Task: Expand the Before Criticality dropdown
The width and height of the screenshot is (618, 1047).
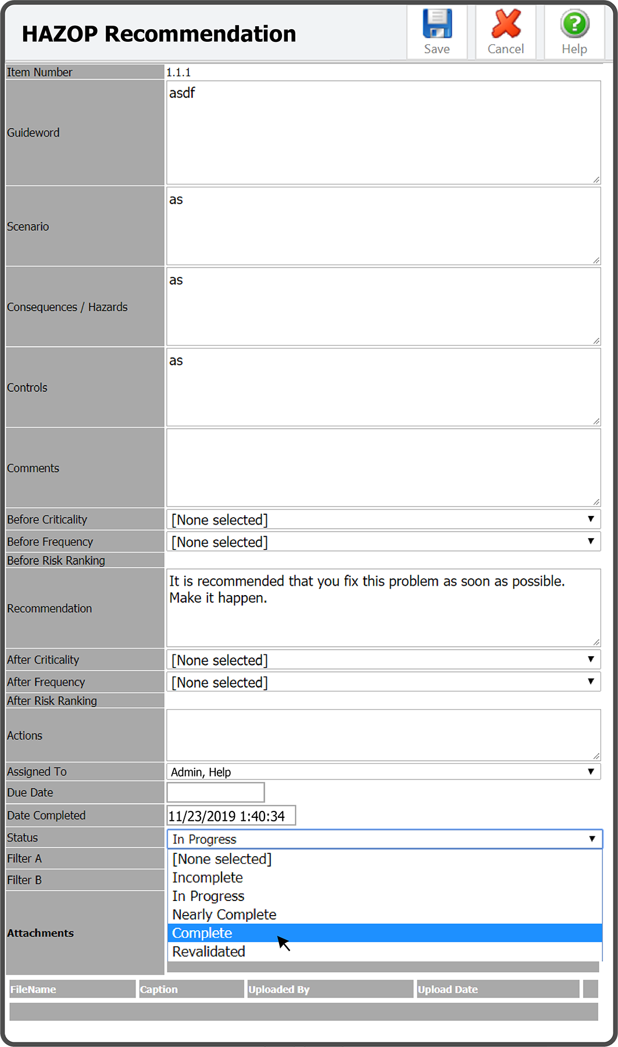Action: click(383, 519)
